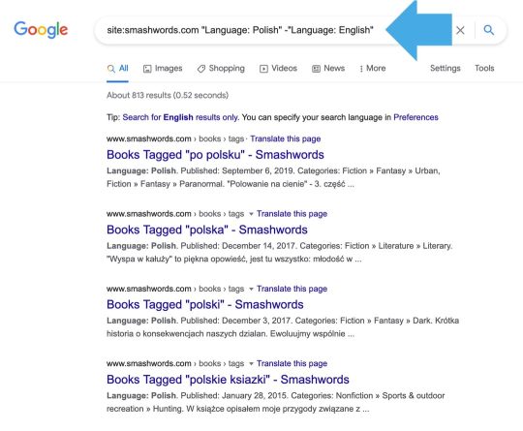Open the Books Tagged "polski" result
The image size is (523, 431).
(x=204, y=304)
